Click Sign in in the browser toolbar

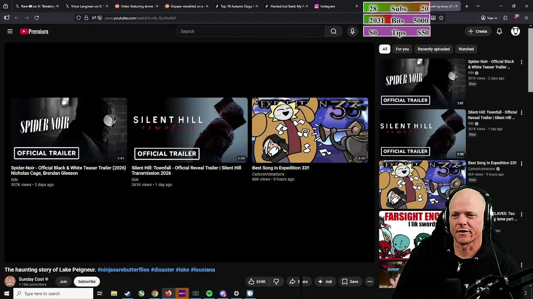pyautogui.click(x=489, y=18)
